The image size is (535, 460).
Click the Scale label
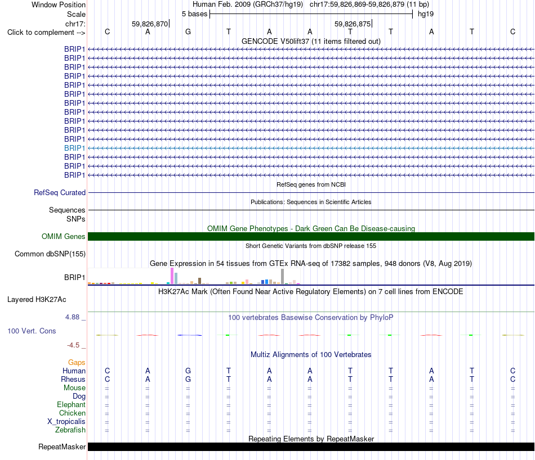(x=76, y=14)
